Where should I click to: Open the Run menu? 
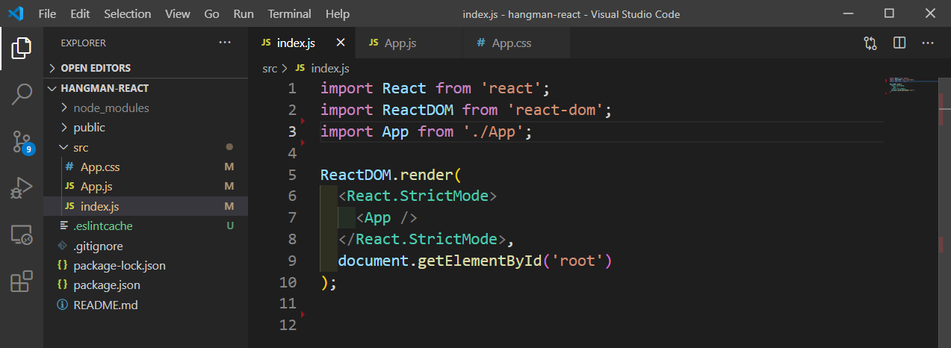(244, 13)
